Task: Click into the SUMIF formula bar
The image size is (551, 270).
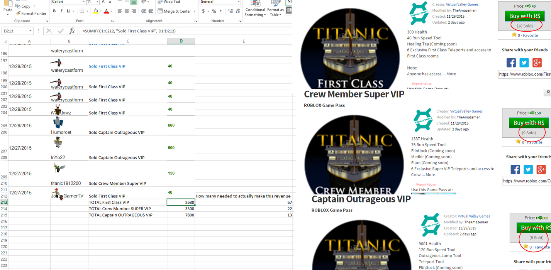Action: coord(185,31)
